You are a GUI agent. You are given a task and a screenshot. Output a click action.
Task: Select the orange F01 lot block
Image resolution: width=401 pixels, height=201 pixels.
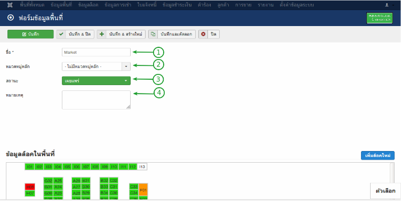[x=143, y=190]
